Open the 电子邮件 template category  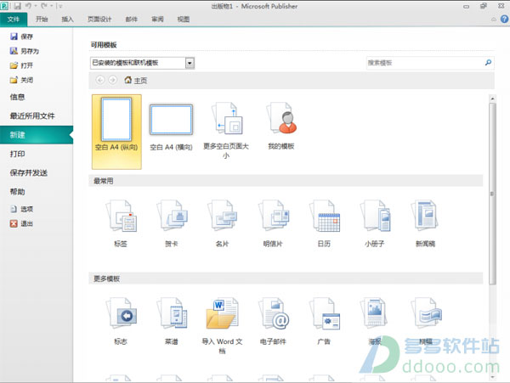click(273, 321)
